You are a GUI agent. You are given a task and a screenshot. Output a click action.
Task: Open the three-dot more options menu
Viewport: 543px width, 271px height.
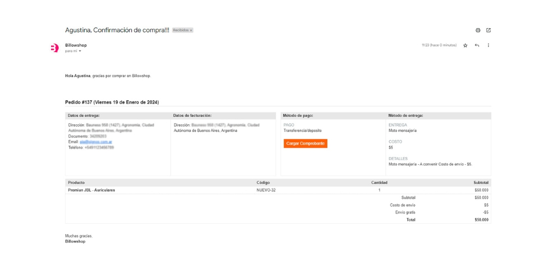pyautogui.click(x=488, y=46)
